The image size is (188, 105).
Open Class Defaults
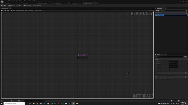pos(37,6)
